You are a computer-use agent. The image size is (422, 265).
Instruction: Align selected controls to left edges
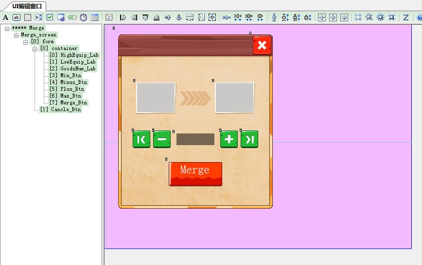123,17
